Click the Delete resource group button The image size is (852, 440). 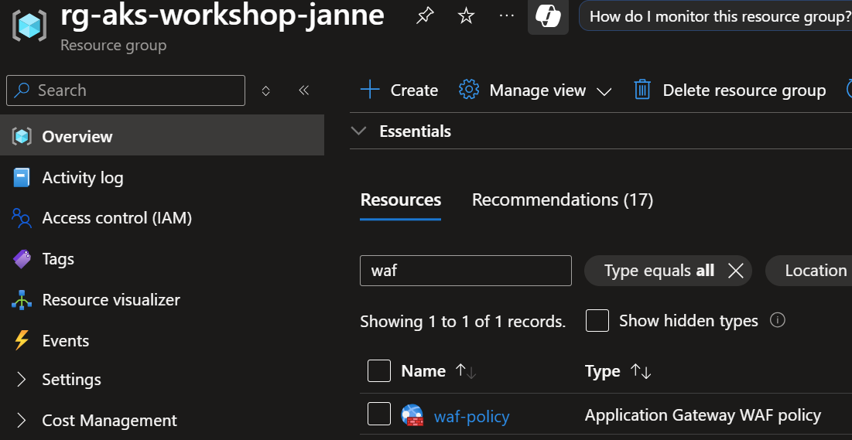(731, 90)
